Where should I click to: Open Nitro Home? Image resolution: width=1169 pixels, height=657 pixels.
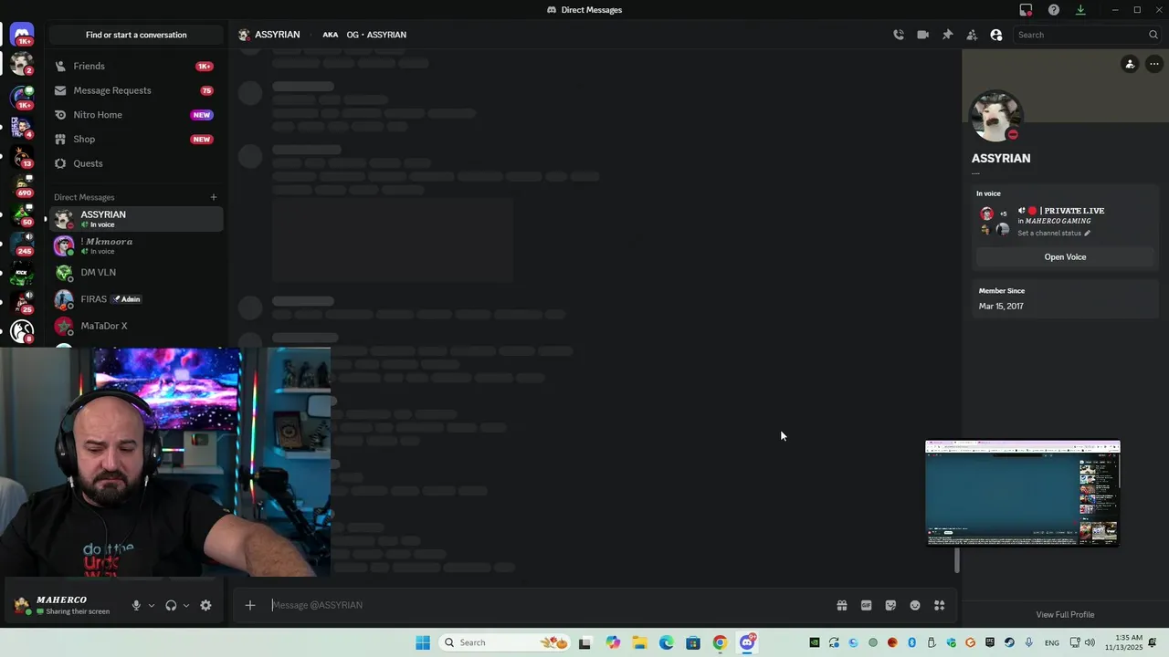[x=136, y=115]
